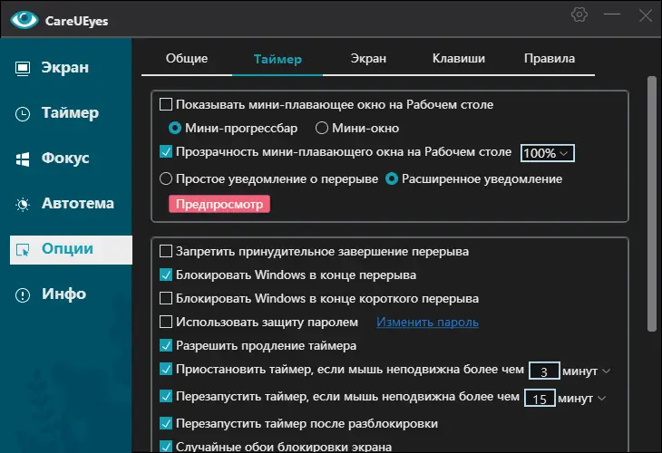Click the CareUEyes eye logo icon
Image resolution: width=662 pixels, height=453 pixels.
click(x=24, y=20)
